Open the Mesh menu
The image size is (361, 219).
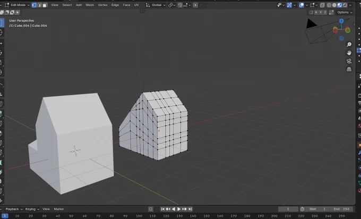(90, 5)
